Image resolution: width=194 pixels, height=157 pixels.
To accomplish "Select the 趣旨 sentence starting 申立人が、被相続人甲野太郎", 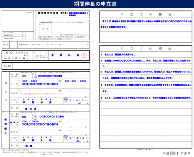I will tap(146, 24).
